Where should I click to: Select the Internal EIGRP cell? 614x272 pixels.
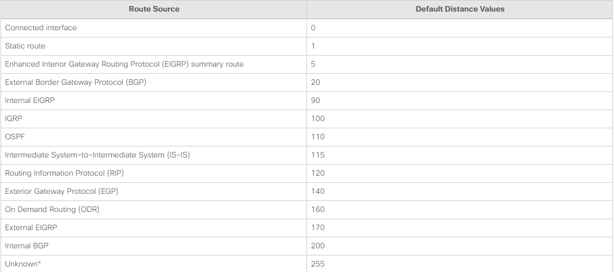pyautogui.click(x=30, y=100)
